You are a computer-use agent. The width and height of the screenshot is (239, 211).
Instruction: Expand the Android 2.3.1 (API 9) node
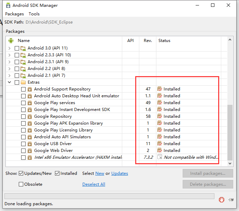pos(10,62)
